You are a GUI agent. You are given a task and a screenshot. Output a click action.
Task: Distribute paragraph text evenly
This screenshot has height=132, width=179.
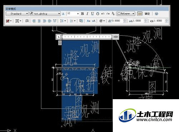(x=55, y=21)
